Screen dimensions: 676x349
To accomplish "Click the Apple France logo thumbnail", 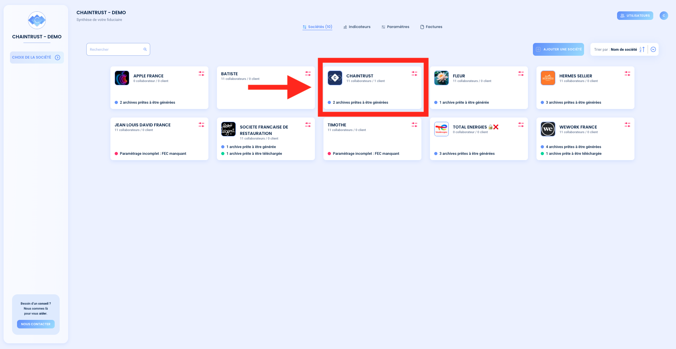I will point(122,78).
